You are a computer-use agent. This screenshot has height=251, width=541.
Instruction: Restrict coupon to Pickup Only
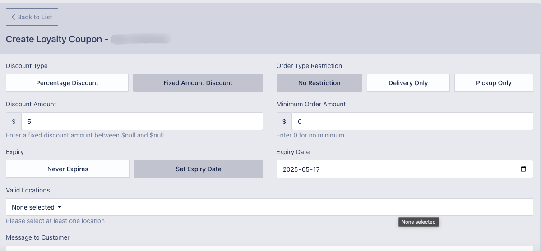[x=494, y=83]
